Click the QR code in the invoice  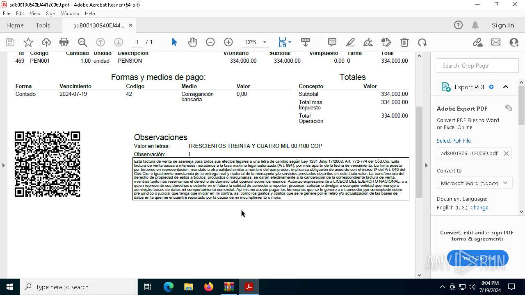[48, 164]
